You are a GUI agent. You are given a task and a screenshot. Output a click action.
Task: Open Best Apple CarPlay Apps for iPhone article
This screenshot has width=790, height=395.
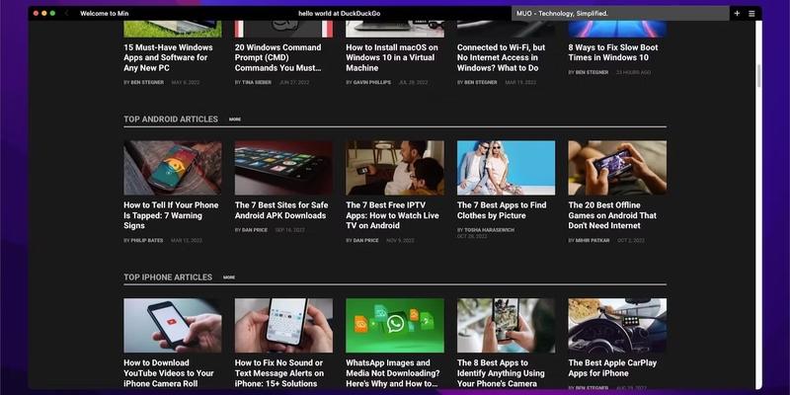(612, 367)
